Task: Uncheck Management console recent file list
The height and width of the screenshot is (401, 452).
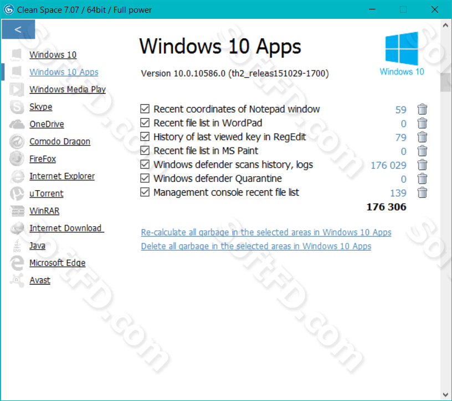Action: [x=145, y=192]
